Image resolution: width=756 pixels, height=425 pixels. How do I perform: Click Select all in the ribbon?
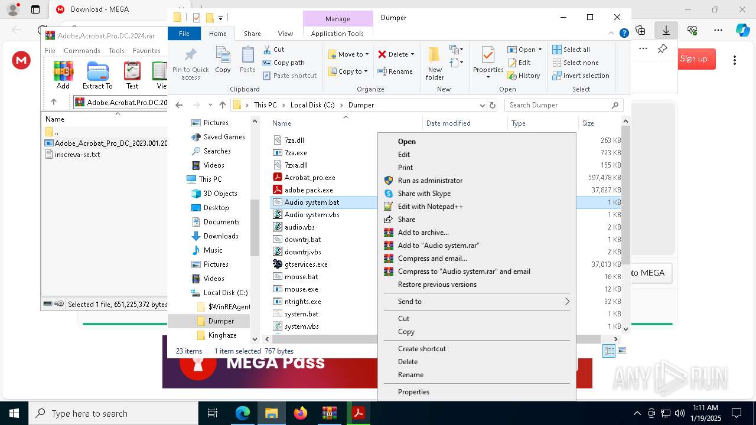(x=571, y=50)
